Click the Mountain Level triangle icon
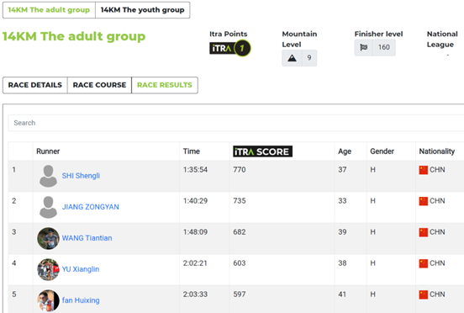The height and width of the screenshot is (313, 464). [x=292, y=58]
